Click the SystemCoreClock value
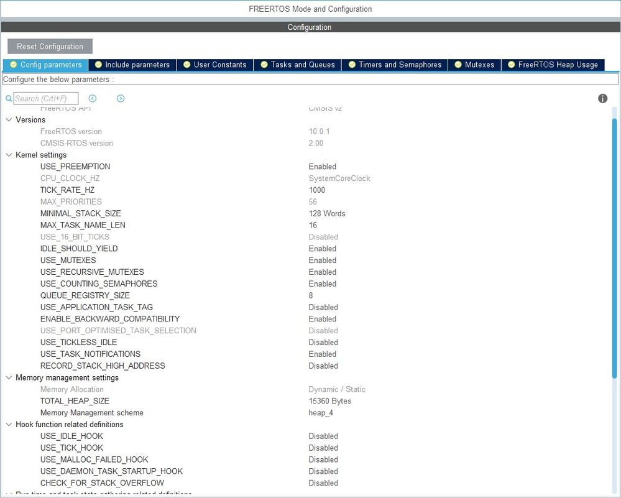The width and height of the screenshot is (621, 498). coord(339,178)
